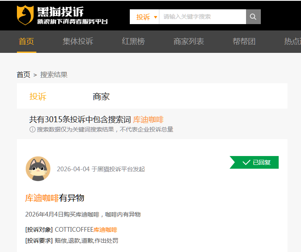Focus the 请输入关键字搜索 search field
The height and width of the screenshot is (252, 301).
(x=202, y=16)
